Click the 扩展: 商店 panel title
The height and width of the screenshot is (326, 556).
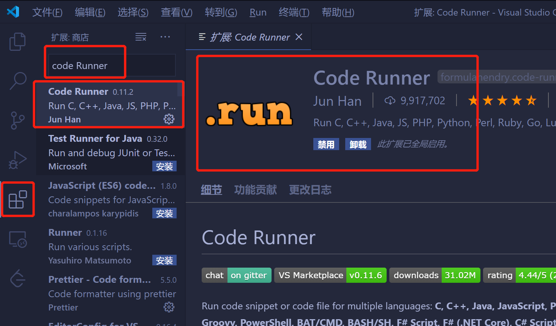tap(70, 37)
